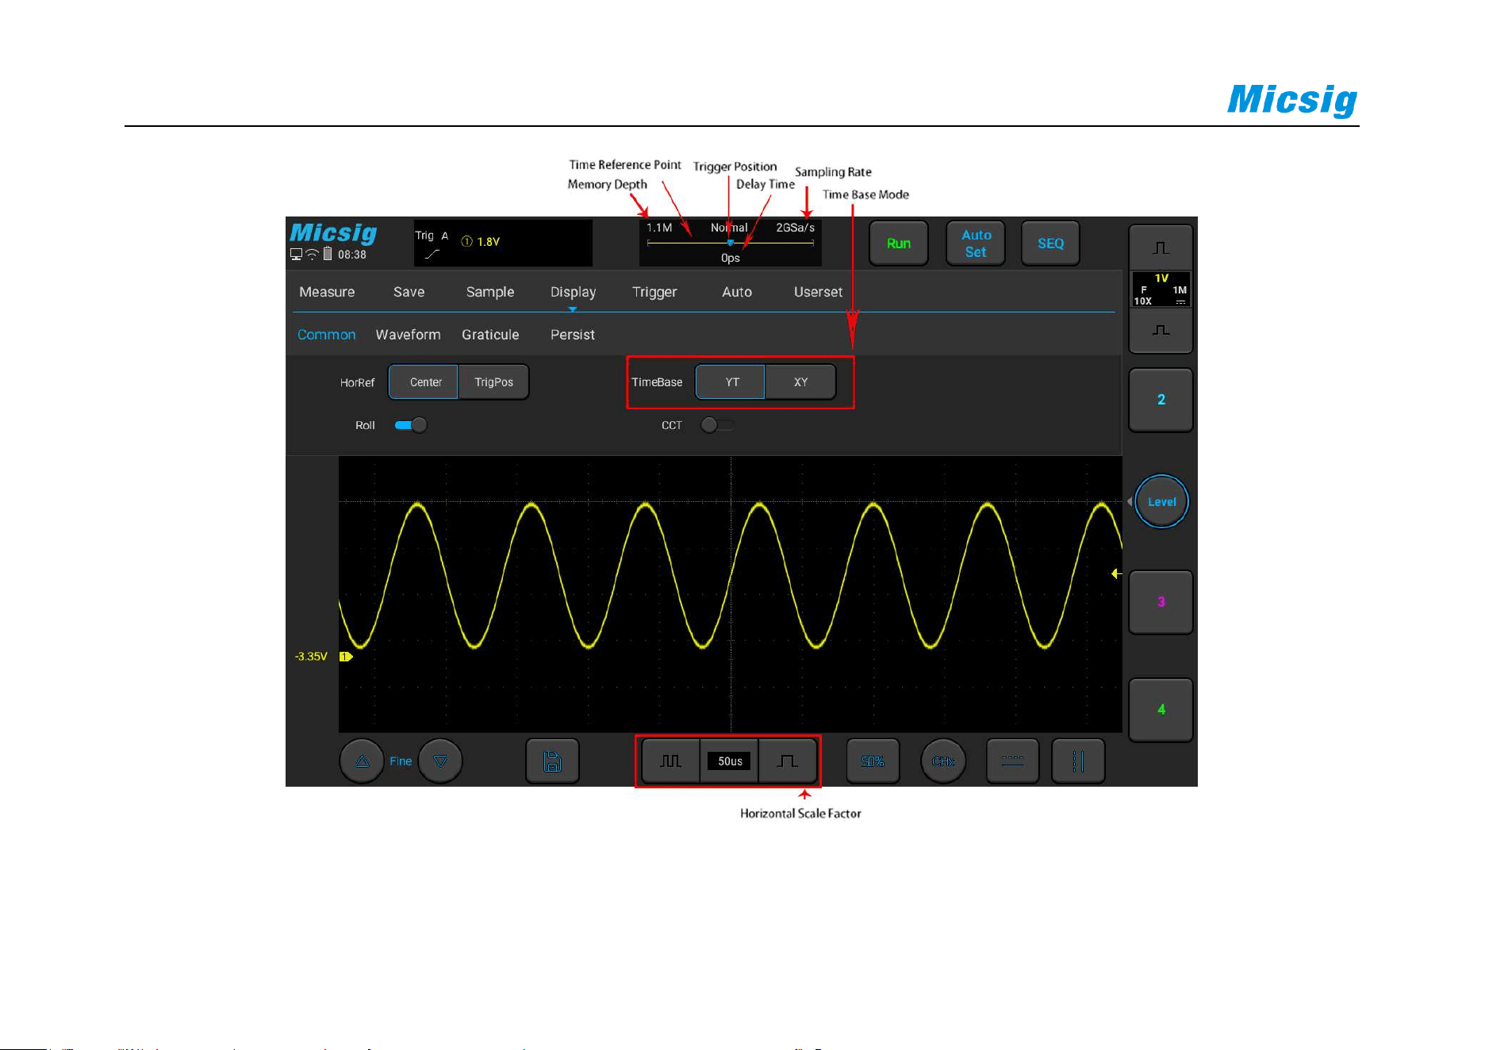
Task: Tap the fine adjust up arrow
Action: click(x=363, y=761)
